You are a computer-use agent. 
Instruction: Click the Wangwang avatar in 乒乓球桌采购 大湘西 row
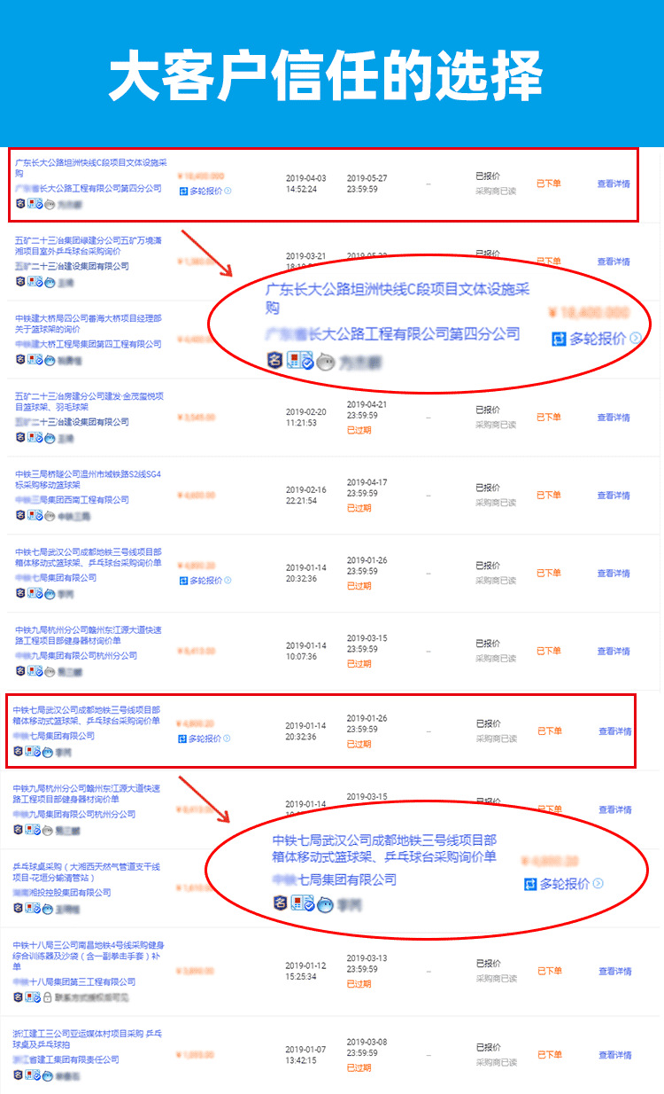point(48,909)
